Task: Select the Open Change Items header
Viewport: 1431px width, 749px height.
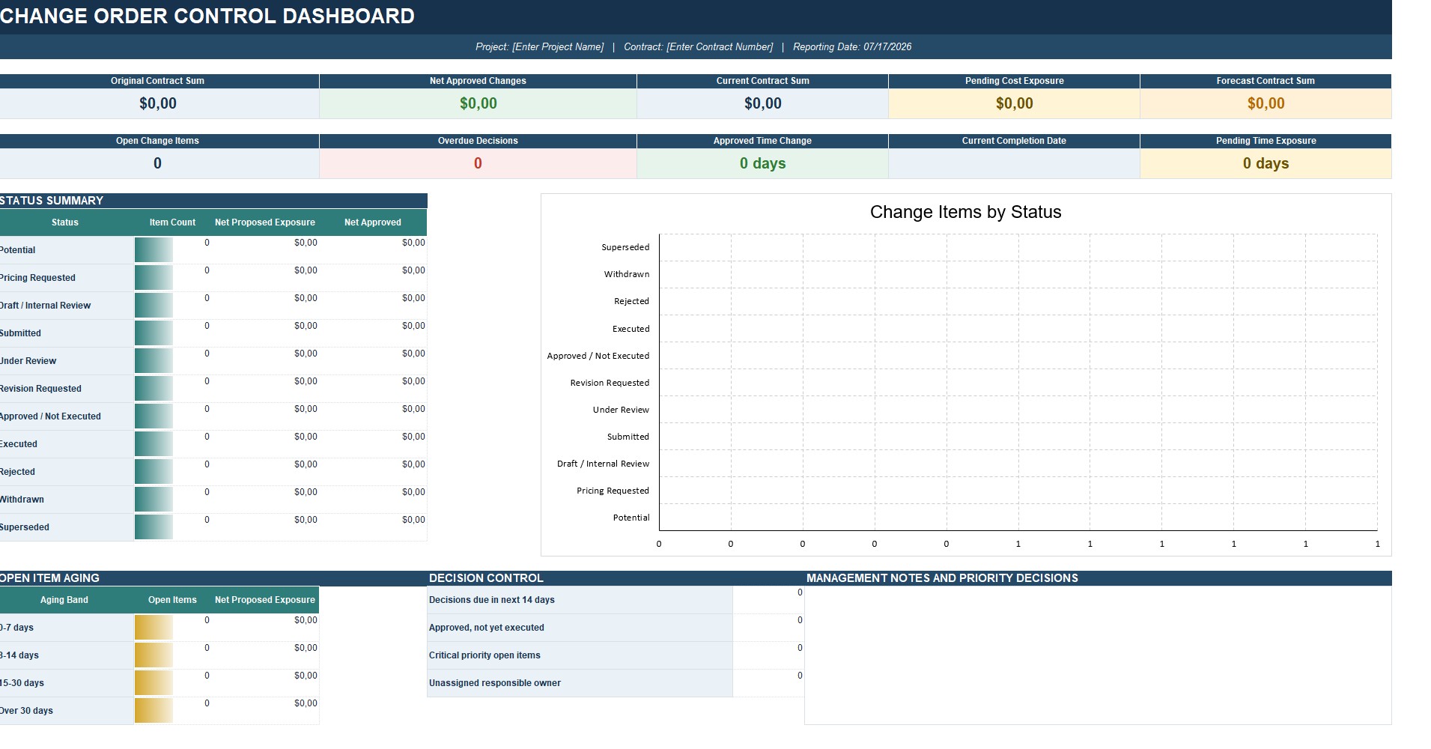Action: click(157, 141)
